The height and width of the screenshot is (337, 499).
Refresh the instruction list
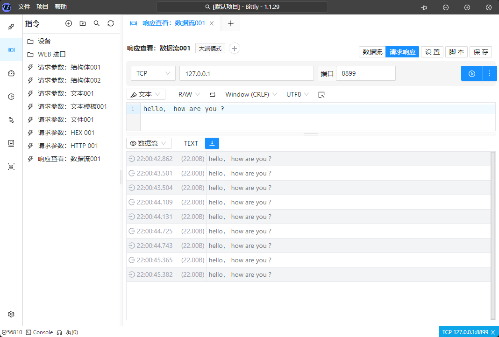coord(111,23)
